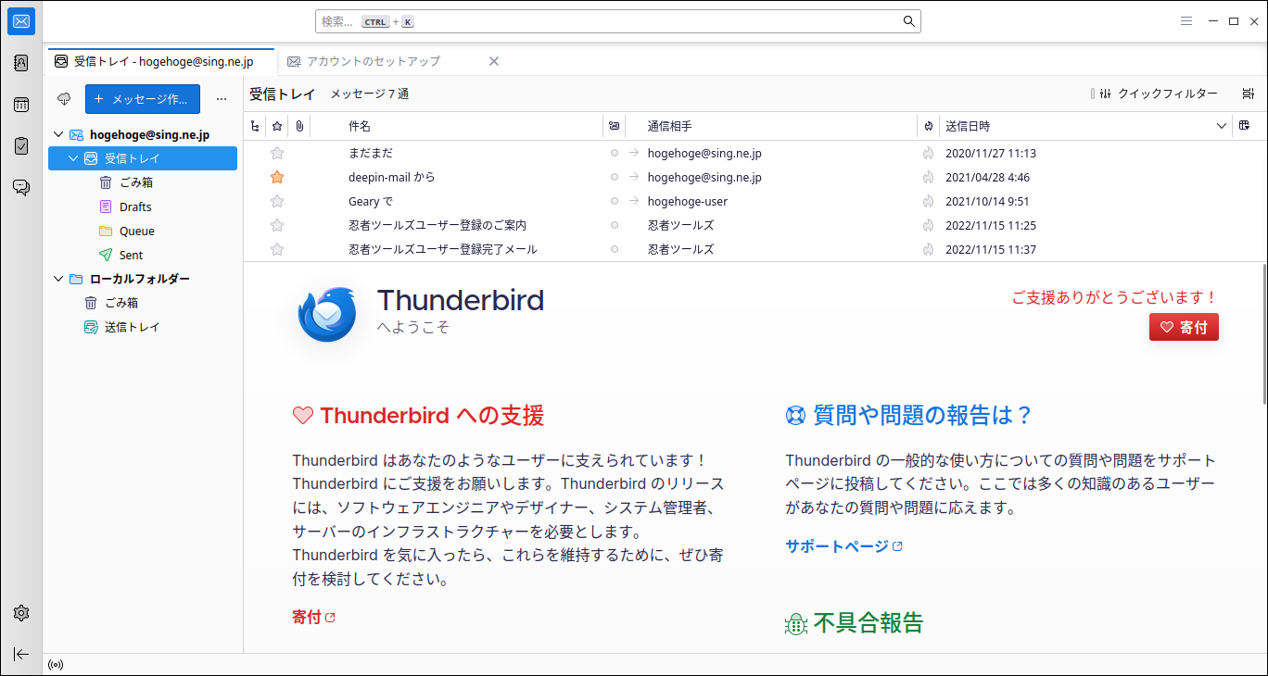This screenshot has height=676, width=1268.
Task: Star '忍者ツールズユーザー登録のご案内' message
Action: pyautogui.click(x=277, y=225)
